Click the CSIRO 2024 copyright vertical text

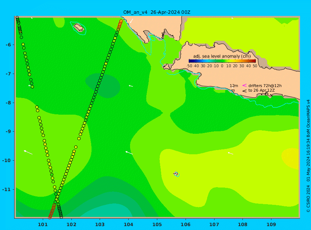click(x=308, y=156)
